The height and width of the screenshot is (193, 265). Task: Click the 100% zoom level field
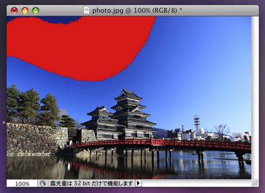(22, 183)
